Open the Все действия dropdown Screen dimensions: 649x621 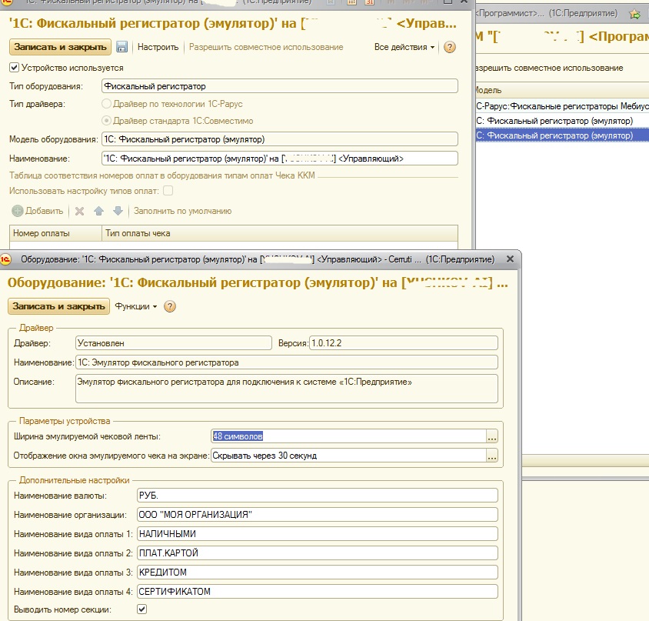coord(404,47)
